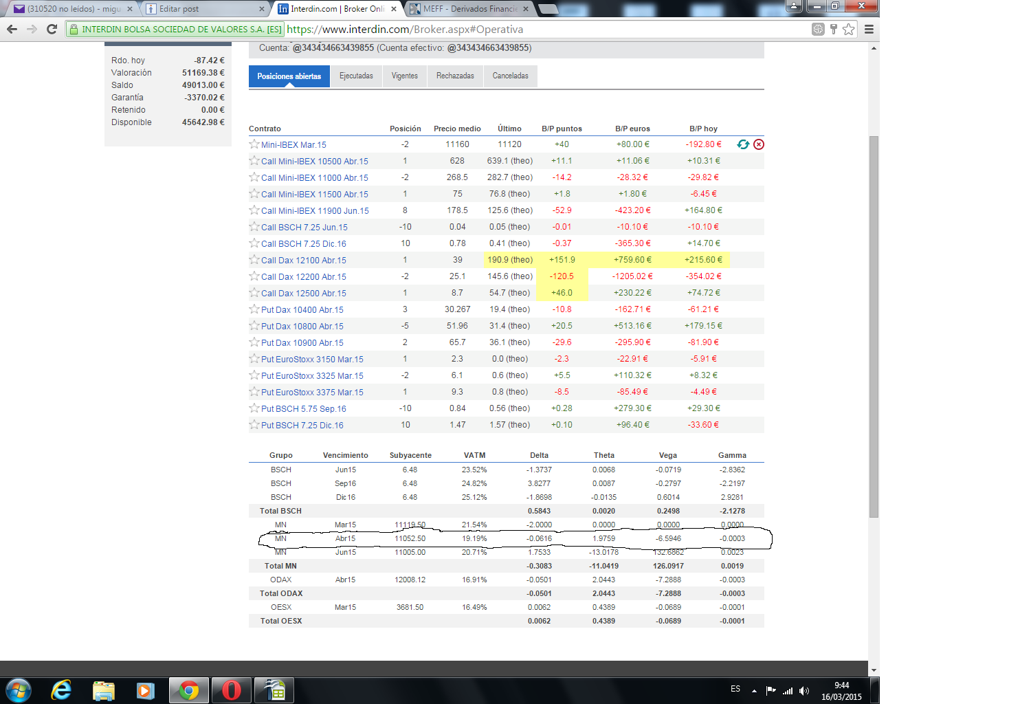Open the Call Mini-IBEX 11900 Jun.15 contract link
This screenshot has width=1031, height=704.
point(315,211)
